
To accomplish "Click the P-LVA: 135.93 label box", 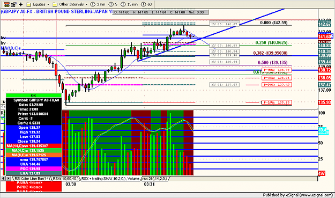I will click(277, 102).
